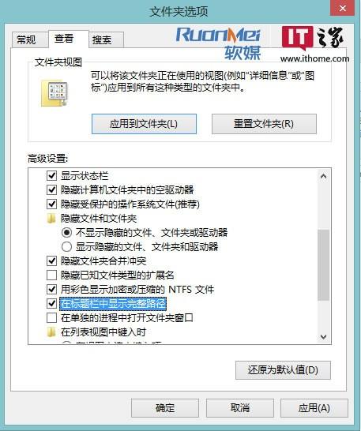361x431 pixels.
Task: Uncheck 在标题栏中显示完整路径 option
Action: (x=51, y=303)
